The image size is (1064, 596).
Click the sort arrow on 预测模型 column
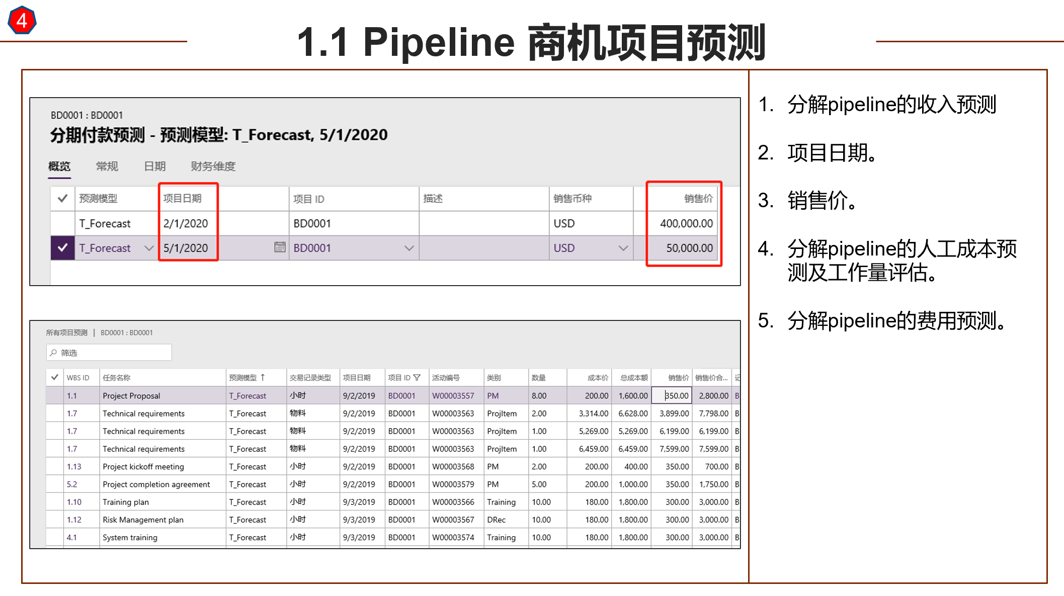[263, 377]
